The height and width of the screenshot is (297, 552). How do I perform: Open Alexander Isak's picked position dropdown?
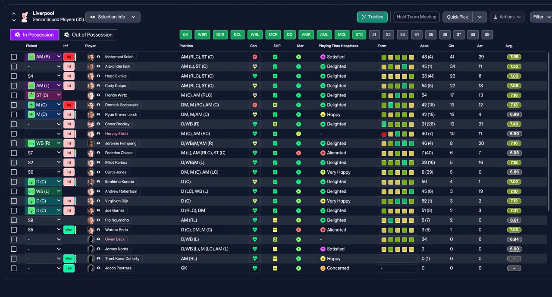[44, 66]
